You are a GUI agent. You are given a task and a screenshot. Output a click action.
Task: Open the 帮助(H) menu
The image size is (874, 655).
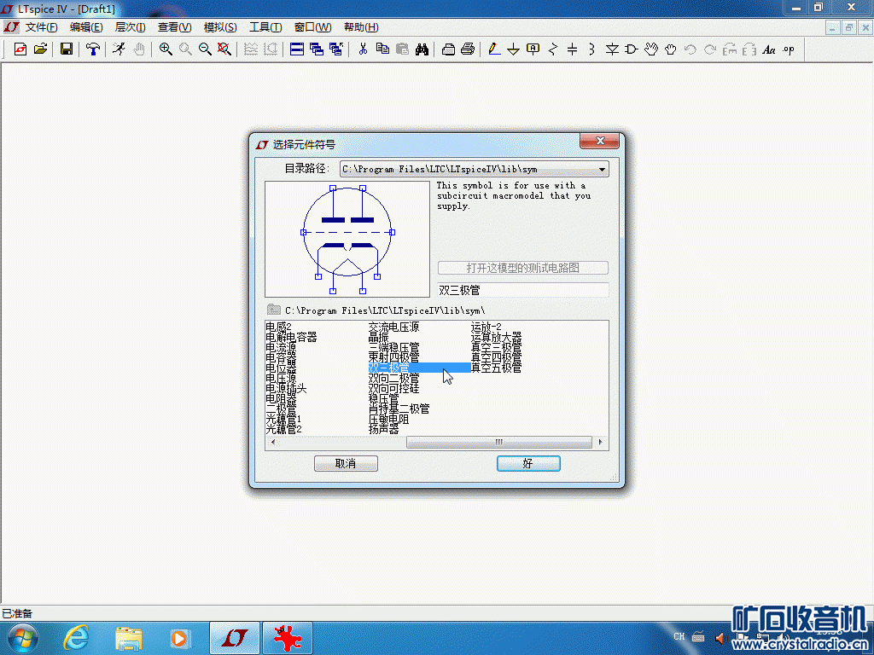(361, 26)
